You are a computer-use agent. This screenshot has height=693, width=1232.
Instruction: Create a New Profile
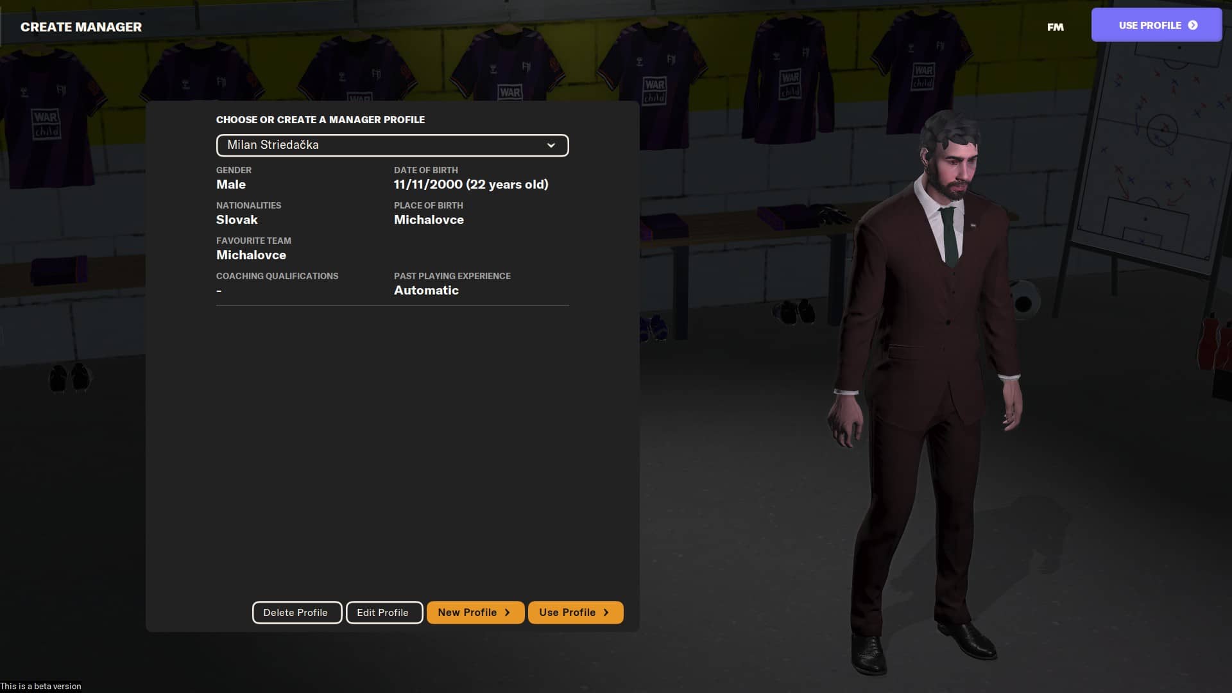coord(475,612)
